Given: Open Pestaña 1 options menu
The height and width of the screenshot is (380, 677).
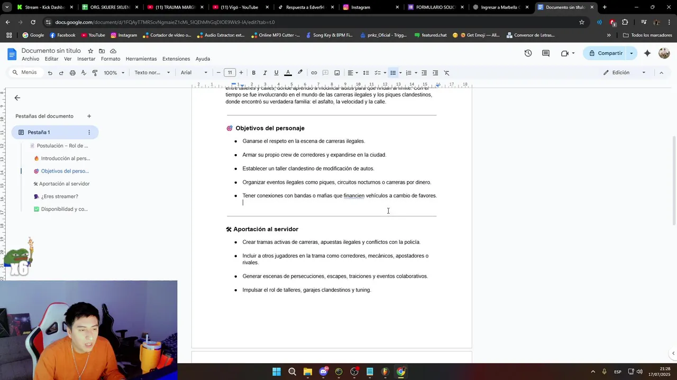Looking at the screenshot, I should (89, 132).
